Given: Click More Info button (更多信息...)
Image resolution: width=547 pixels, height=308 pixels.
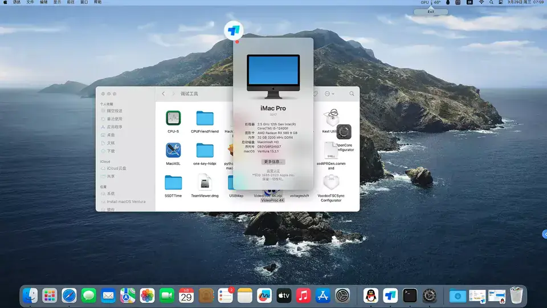Looking at the screenshot, I should coord(273,161).
